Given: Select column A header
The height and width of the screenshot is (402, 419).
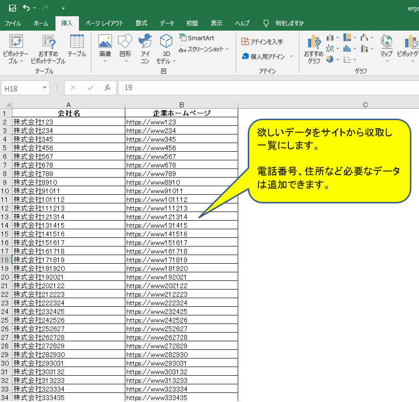Looking at the screenshot, I should [69, 104].
